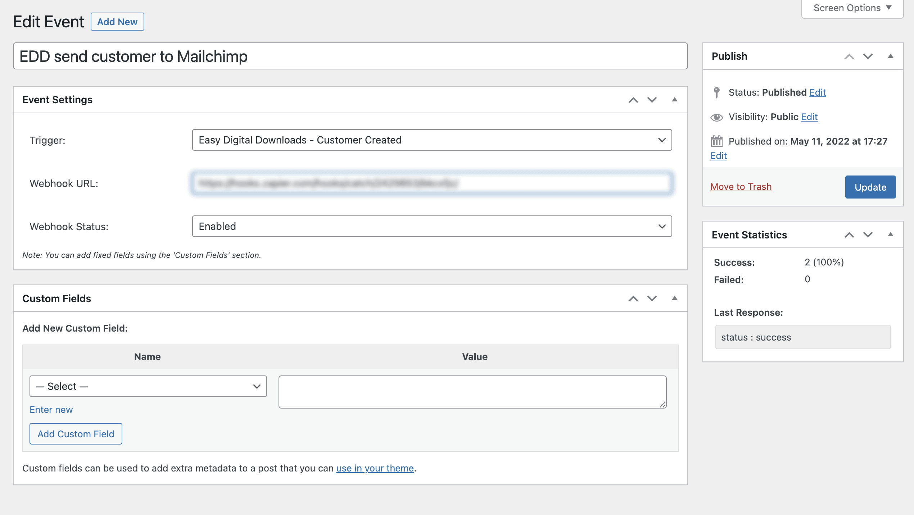This screenshot has height=515, width=914.
Task: Click the 'Event Statistics' panel heading
Action: [x=749, y=235]
